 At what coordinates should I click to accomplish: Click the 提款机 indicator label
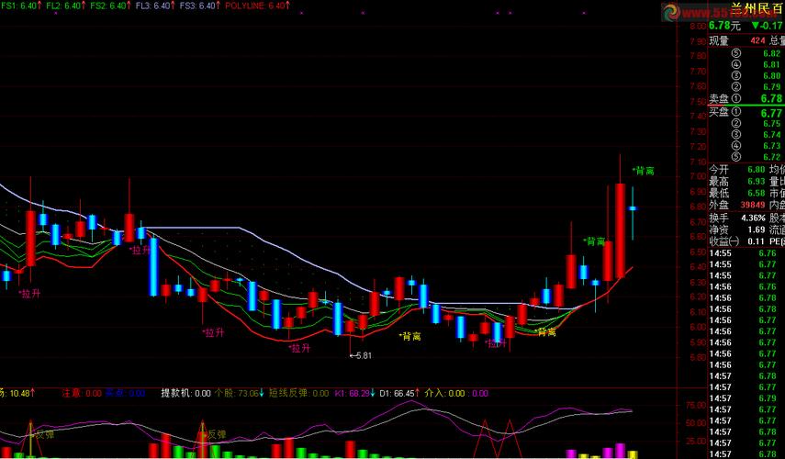tap(186, 393)
